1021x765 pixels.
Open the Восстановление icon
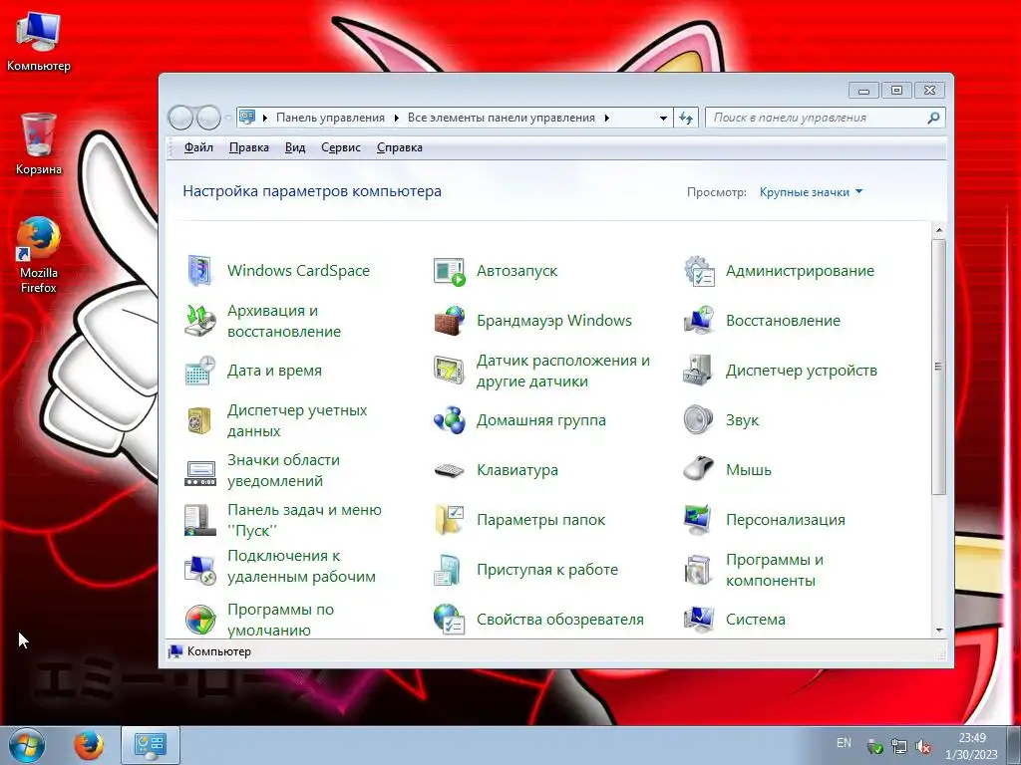pos(699,321)
